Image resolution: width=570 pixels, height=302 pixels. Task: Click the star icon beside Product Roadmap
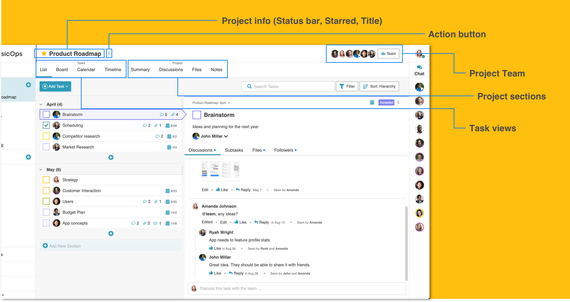[x=44, y=54]
